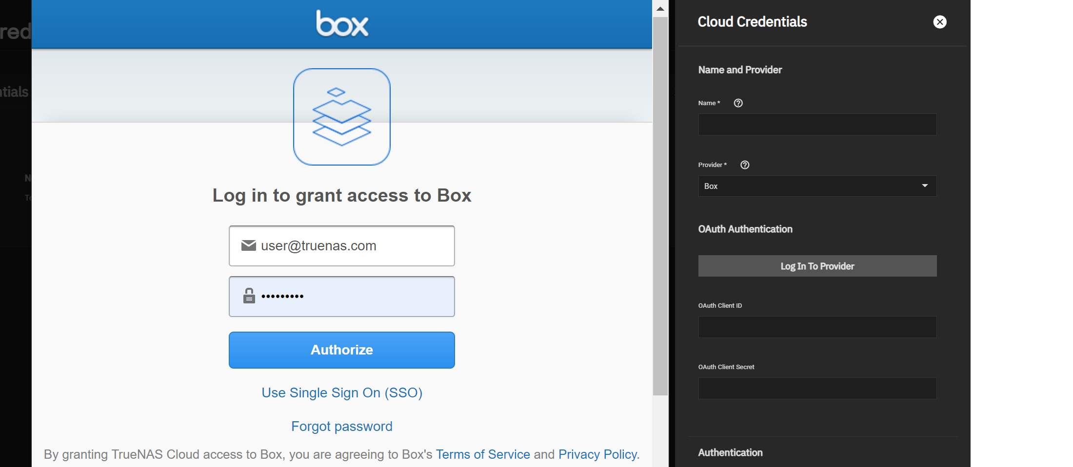Click the OAuth Client ID field
Viewport: 1073px width, 467px height.
click(817, 327)
